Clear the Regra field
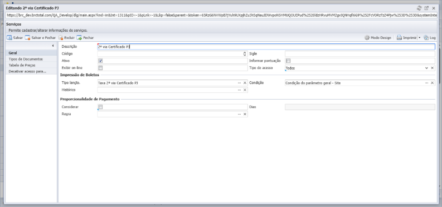Image resolution: width=442 pixels, height=207 pixels. (x=245, y=114)
